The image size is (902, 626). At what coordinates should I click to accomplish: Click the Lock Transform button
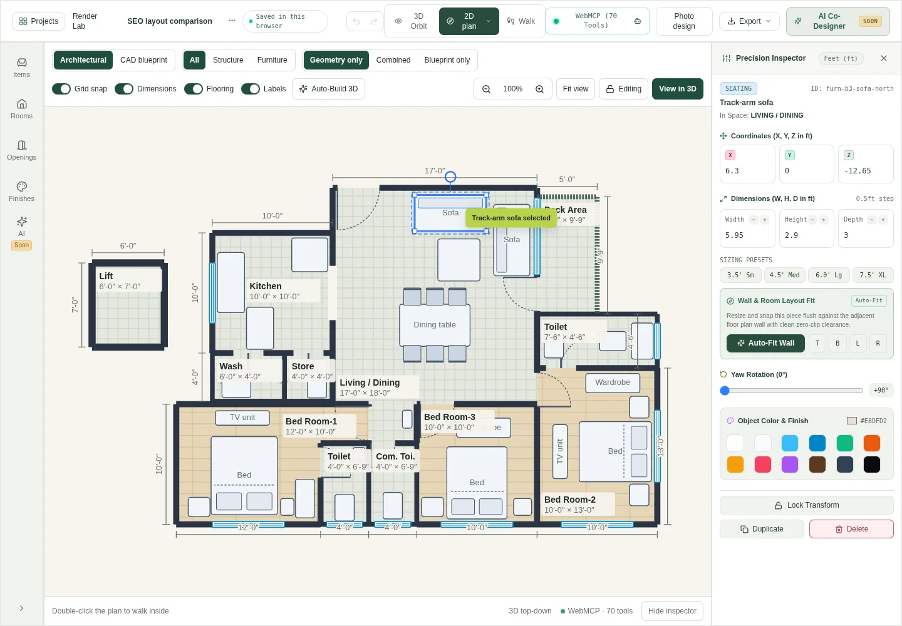click(x=807, y=505)
